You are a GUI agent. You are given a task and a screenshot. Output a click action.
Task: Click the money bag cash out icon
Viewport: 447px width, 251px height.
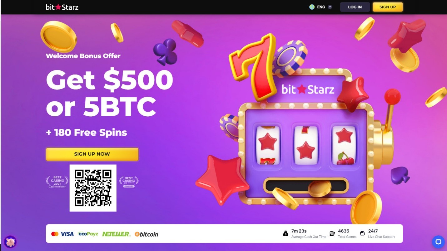click(x=285, y=234)
